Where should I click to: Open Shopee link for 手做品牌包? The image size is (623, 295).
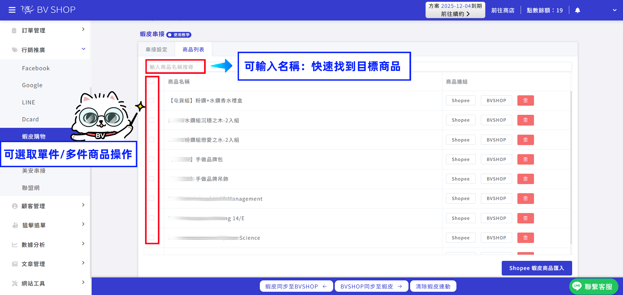[461, 159]
